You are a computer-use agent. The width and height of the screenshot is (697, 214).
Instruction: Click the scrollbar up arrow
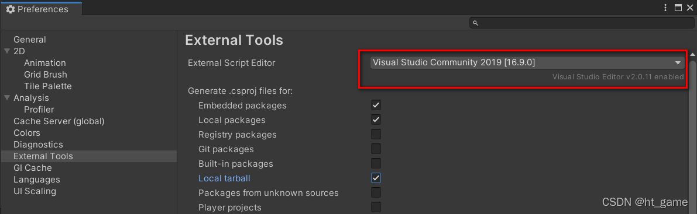pyautogui.click(x=692, y=54)
